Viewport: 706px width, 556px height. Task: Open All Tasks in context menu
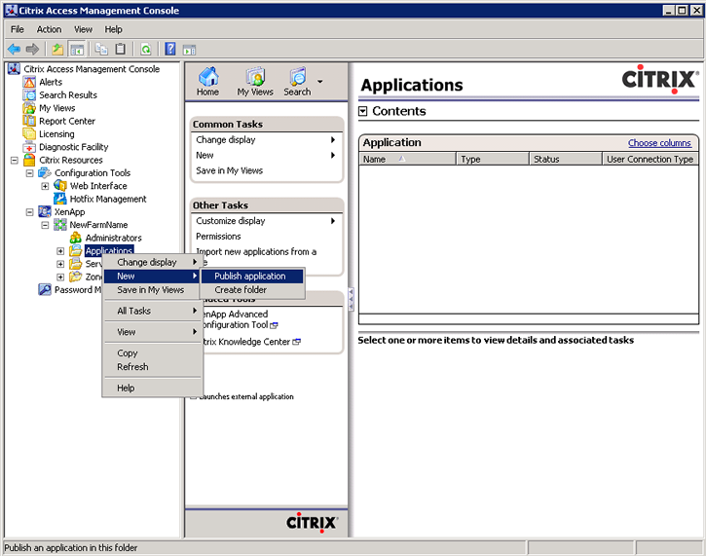(x=152, y=311)
